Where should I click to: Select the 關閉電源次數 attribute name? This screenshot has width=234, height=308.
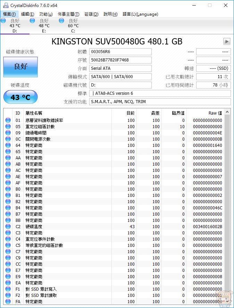(38, 139)
